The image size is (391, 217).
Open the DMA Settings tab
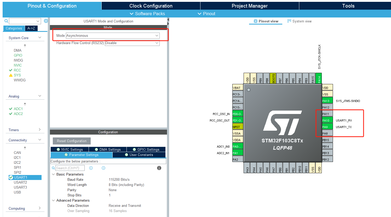pos(108,149)
